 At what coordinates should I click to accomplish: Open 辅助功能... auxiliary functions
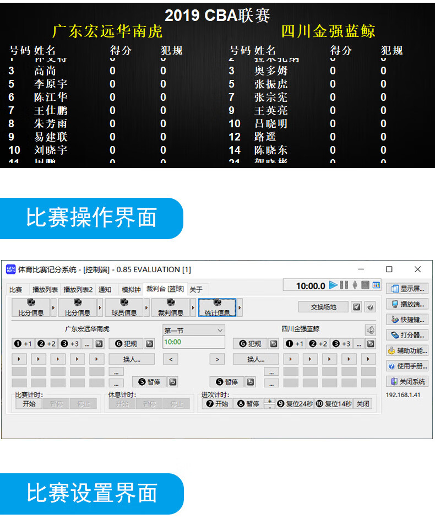pyautogui.click(x=407, y=351)
